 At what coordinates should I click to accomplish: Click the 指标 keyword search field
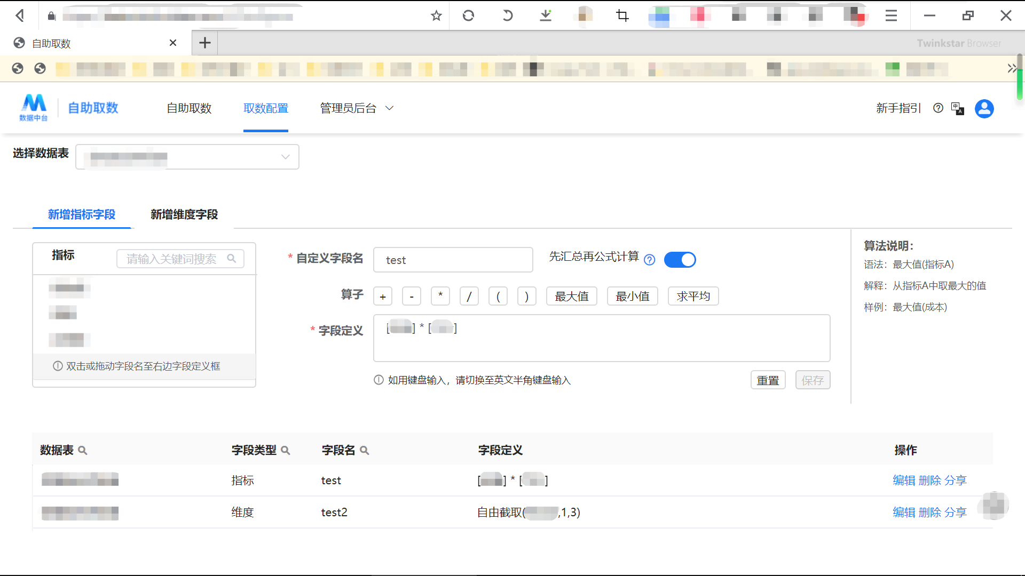coord(180,259)
